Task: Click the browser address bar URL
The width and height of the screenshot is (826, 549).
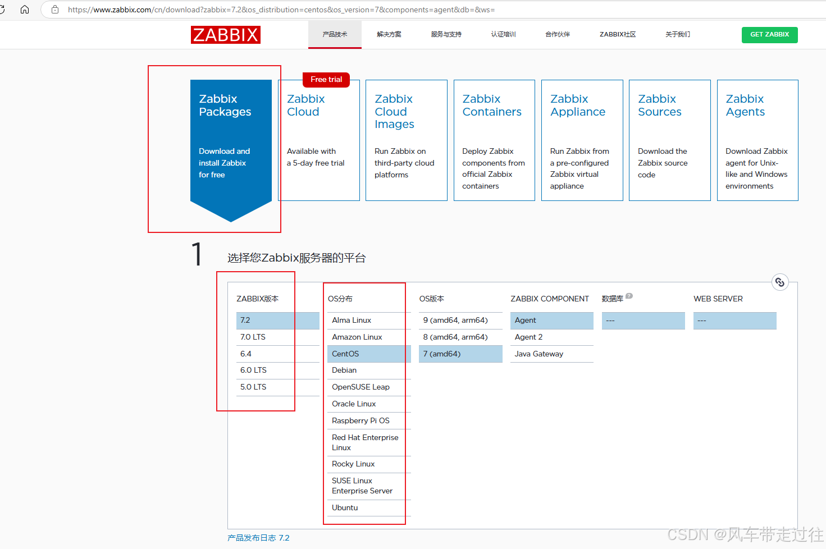Action: (281, 10)
